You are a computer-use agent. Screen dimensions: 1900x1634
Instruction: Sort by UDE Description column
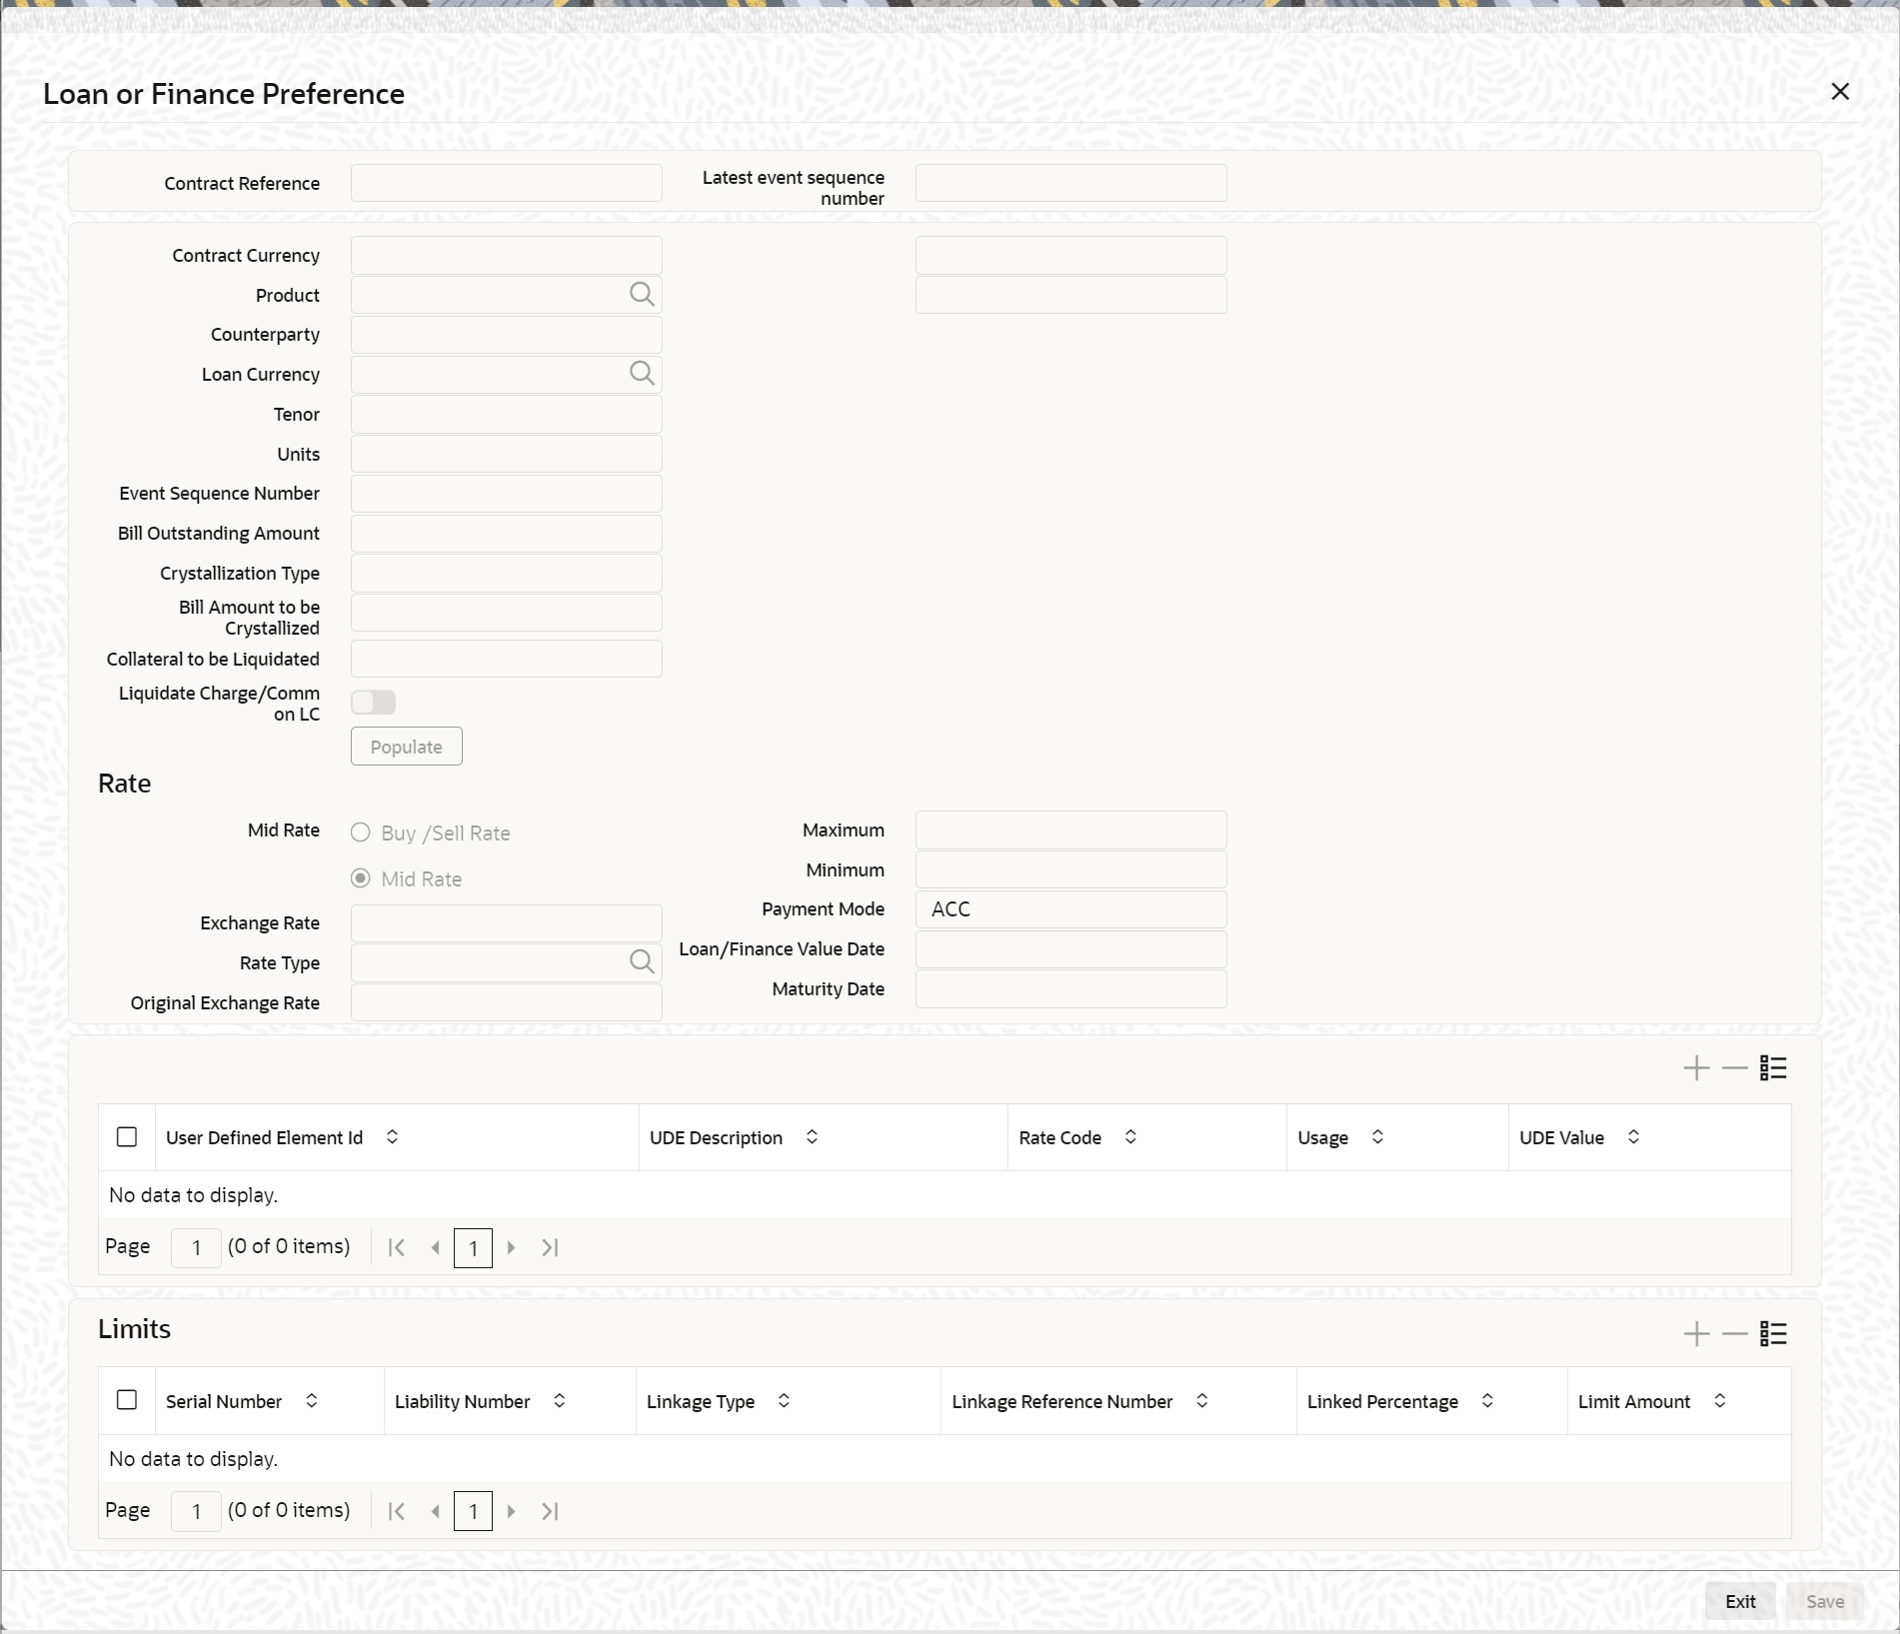click(x=813, y=1137)
